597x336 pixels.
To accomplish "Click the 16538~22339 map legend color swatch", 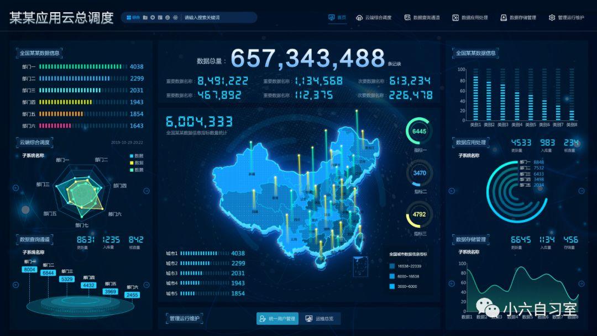I will (x=392, y=266).
